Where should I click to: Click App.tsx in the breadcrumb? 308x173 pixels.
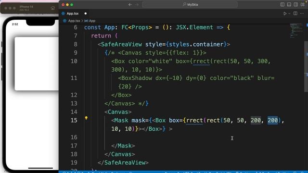pos(74,21)
